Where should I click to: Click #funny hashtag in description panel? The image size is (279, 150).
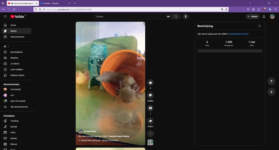(x=245, y=34)
